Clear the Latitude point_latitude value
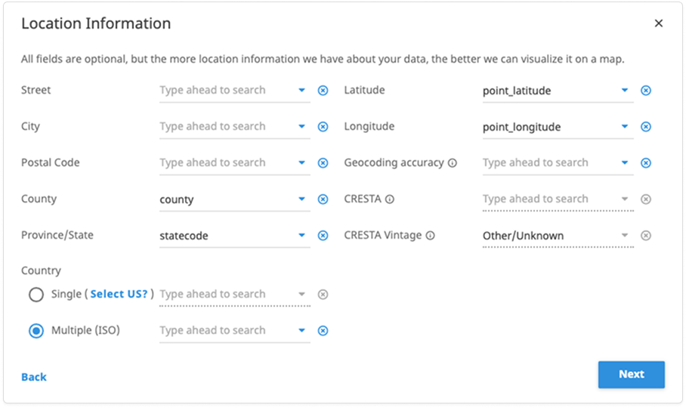Image resolution: width=686 pixels, height=408 pixels. [646, 90]
